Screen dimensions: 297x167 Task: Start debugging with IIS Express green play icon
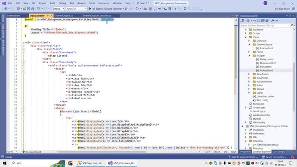pos(90,9)
